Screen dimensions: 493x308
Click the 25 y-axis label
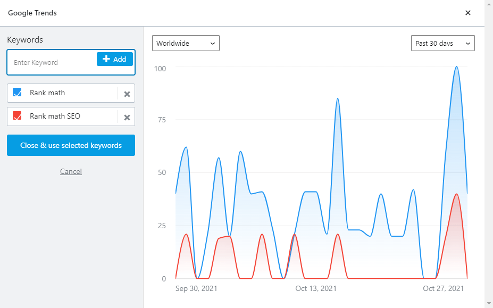point(162,226)
